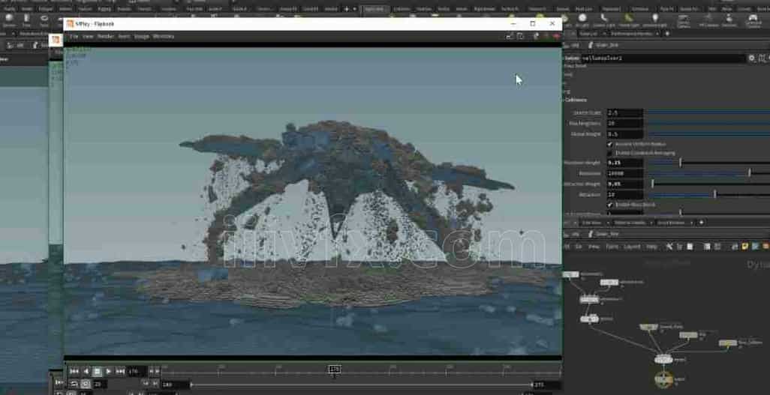Viewport: 770px width, 395px height.
Task: Click the Resolution slider handle
Action: tap(749, 173)
